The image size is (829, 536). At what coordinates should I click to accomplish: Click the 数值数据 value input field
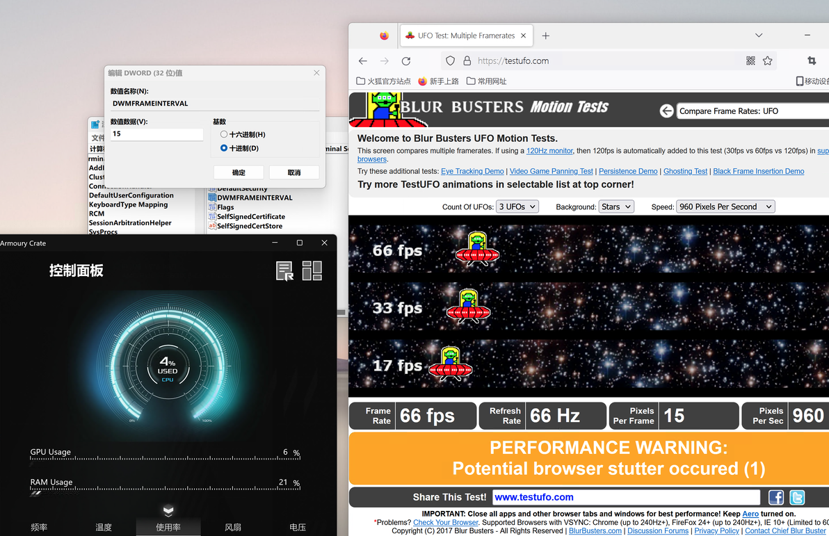[x=156, y=133]
